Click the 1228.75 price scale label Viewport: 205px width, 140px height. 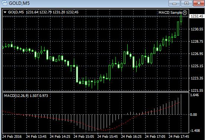[x=197, y=42]
